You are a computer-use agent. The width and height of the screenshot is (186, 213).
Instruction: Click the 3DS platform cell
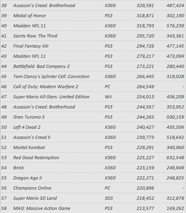click(109, 198)
